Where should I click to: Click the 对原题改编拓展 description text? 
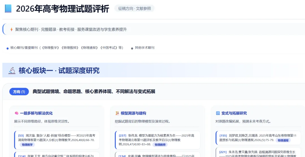coord(243,122)
